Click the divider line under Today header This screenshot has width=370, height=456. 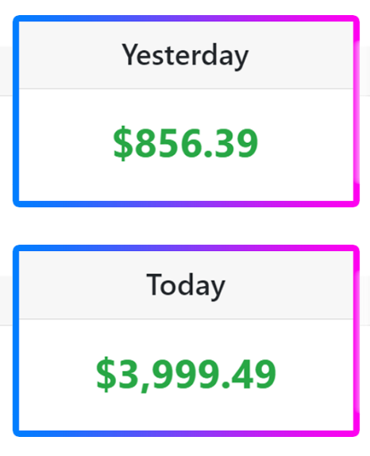pyautogui.click(x=186, y=319)
